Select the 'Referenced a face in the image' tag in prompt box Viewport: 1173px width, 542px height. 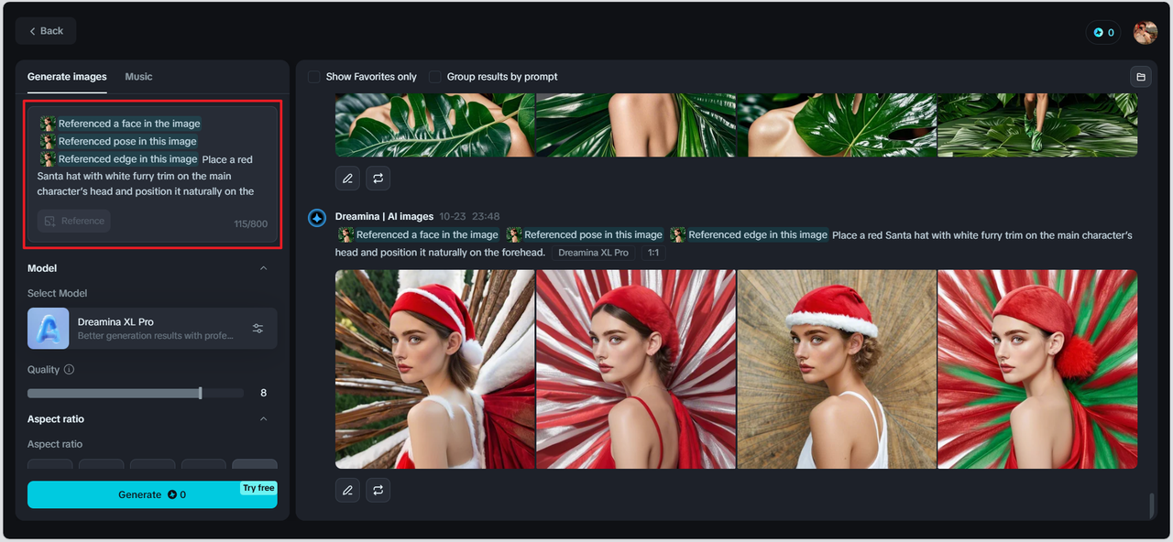[120, 124]
